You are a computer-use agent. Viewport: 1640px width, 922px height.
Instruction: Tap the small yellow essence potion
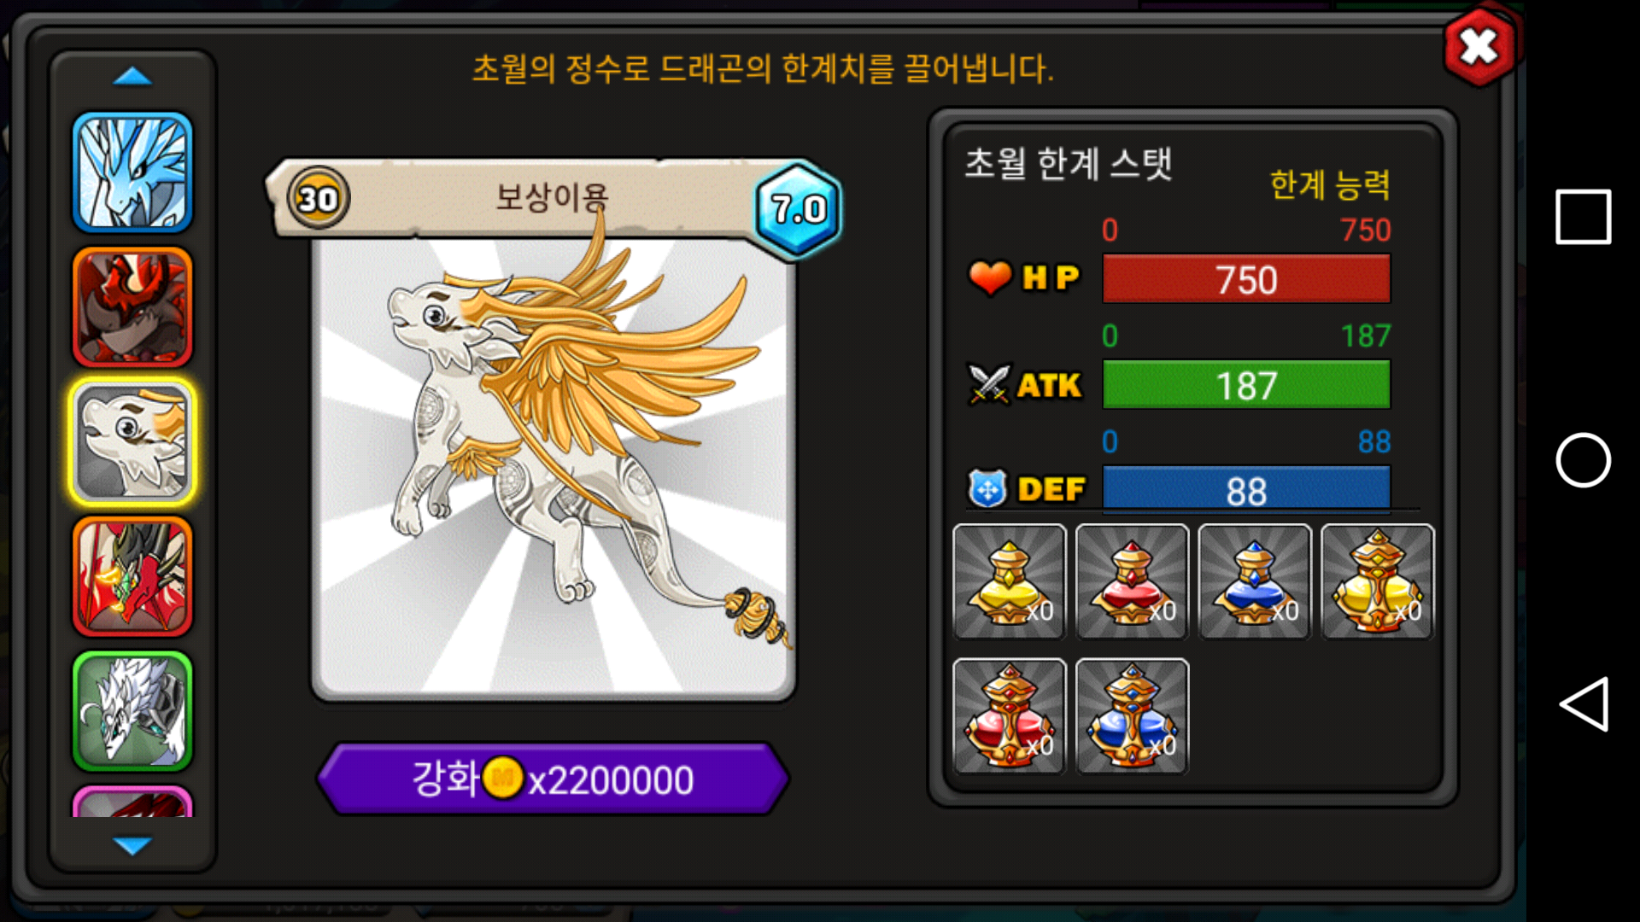click(1010, 581)
